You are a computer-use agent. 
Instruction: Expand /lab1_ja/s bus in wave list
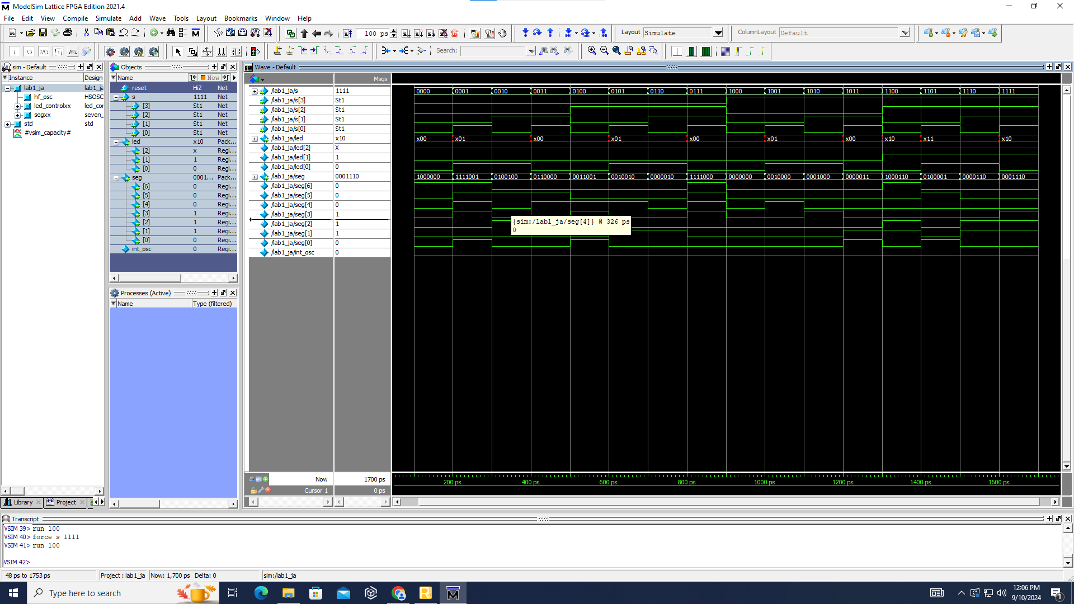[x=255, y=91]
